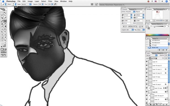The width and height of the screenshot is (170, 106).
Task: Open the layer blend mode Normal dropdown
Action: click(152, 55)
